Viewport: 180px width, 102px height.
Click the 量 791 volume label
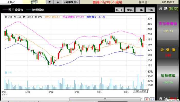pyautogui.click(x=8, y=72)
